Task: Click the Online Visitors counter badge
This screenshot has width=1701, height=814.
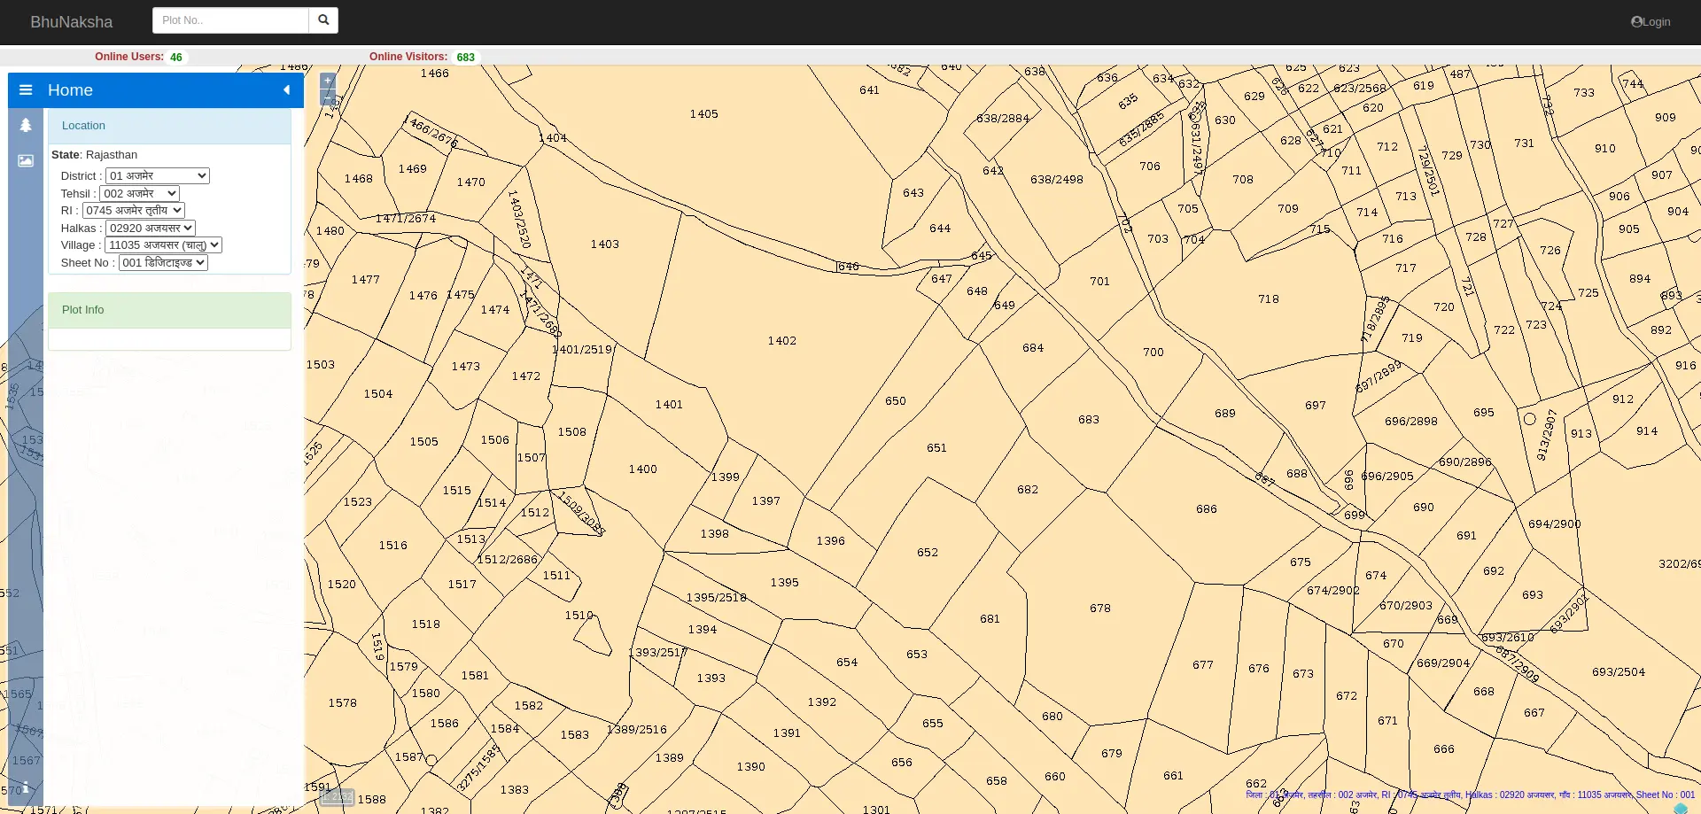Action: [464, 57]
